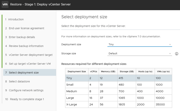This screenshot has height=111, width=180.
Task: Click the Small row label in the table
Action: [x=70, y=85]
